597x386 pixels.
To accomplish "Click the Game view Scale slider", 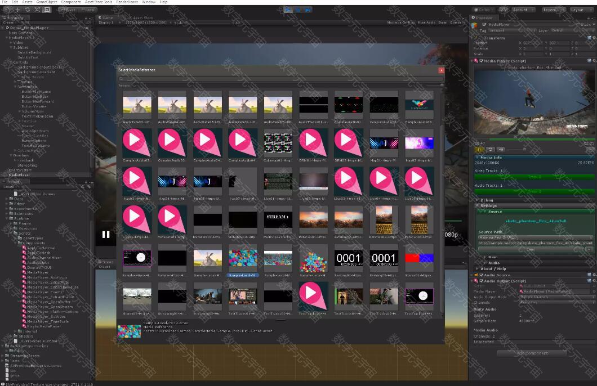I will (x=208, y=23).
